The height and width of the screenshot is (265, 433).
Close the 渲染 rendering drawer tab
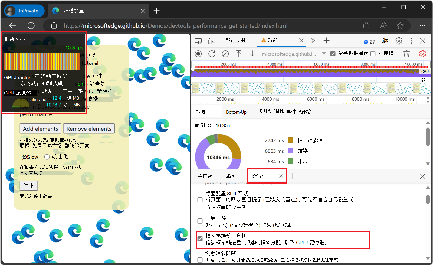[281, 176]
